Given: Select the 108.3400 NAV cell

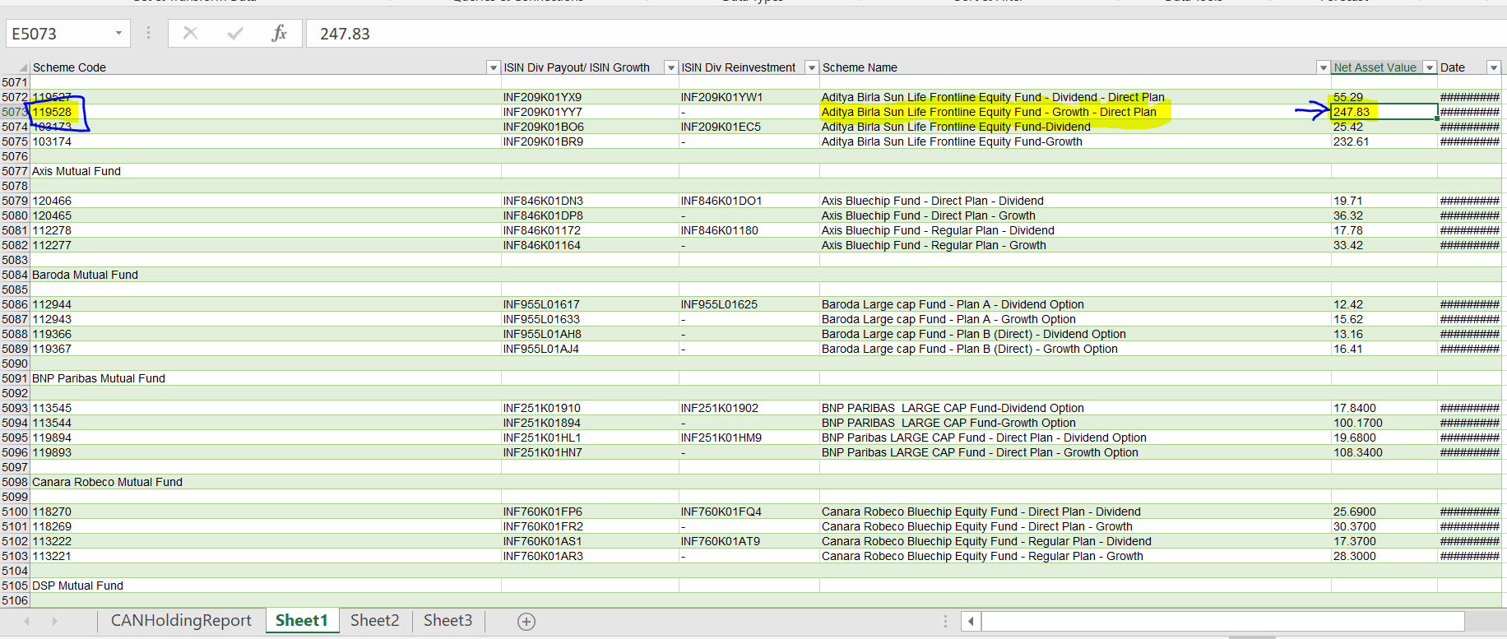Looking at the screenshot, I should coord(1384,452).
